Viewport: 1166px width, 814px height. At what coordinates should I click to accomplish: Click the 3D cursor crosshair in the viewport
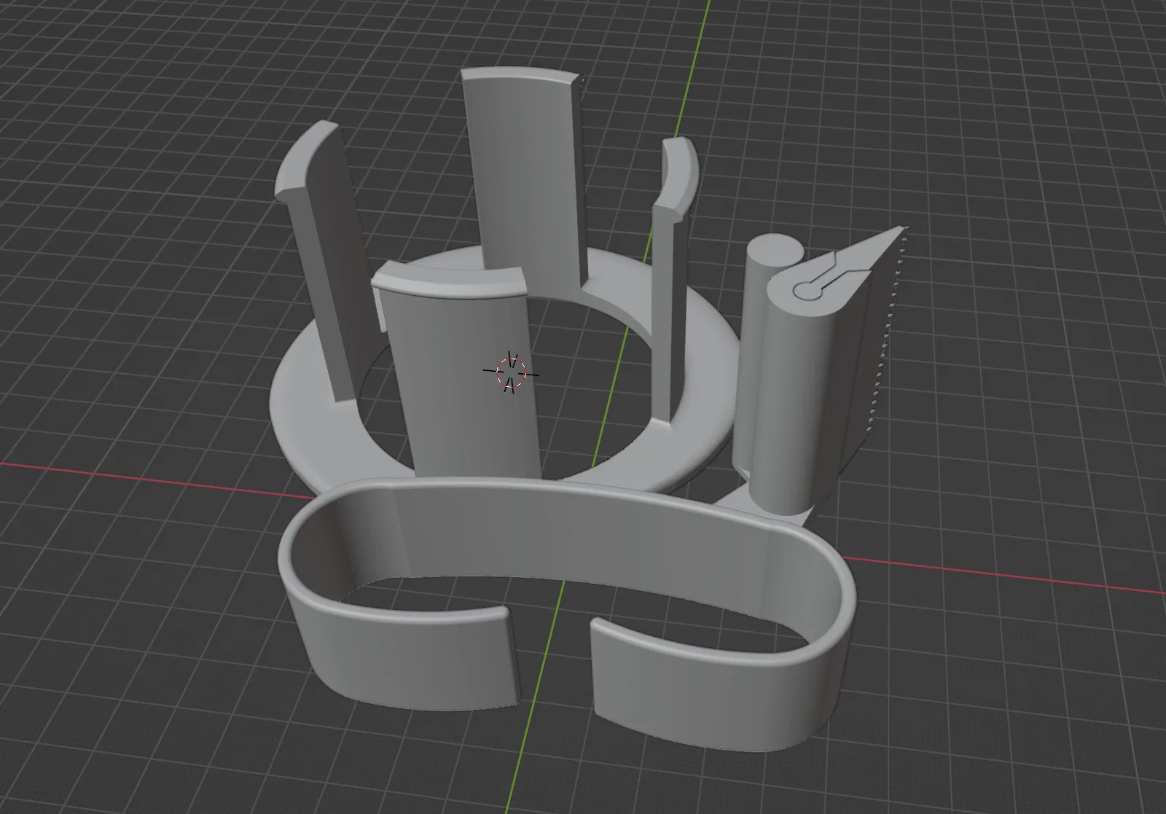pyautogui.click(x=511, y=372)
